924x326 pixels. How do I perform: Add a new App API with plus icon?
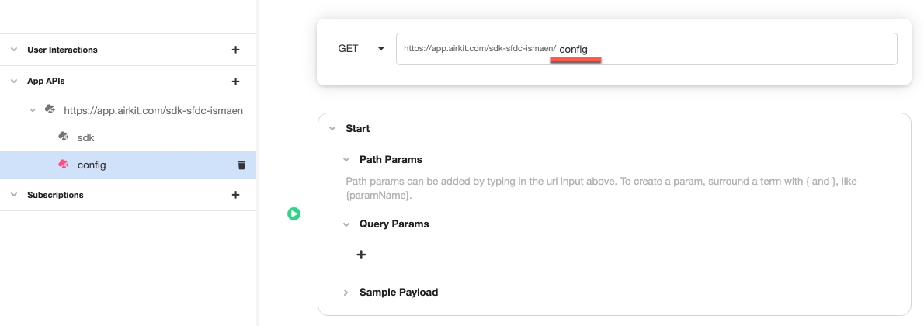236,81
